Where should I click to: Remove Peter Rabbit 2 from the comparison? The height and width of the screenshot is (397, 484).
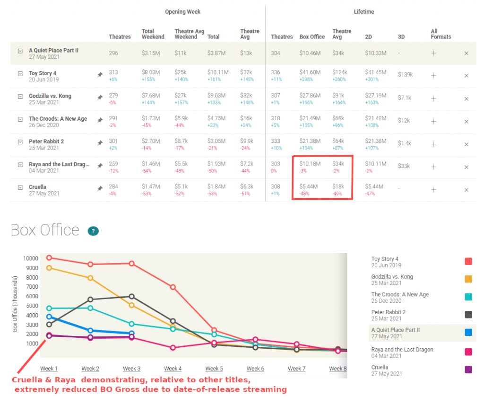[467, 144]
